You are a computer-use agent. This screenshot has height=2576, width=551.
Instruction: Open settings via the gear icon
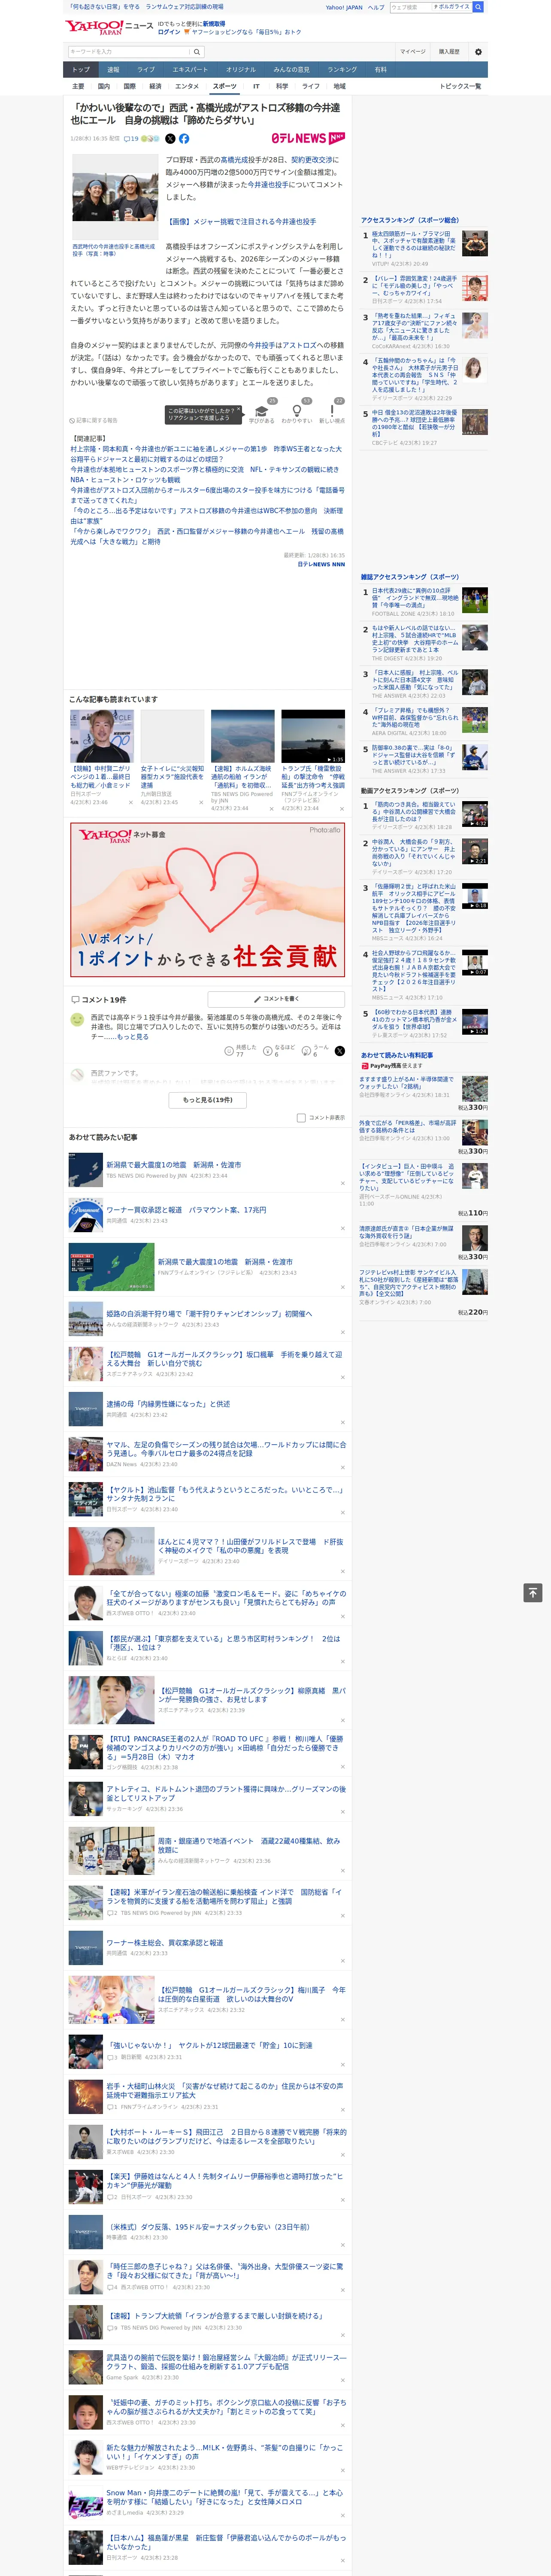point(478,52)
